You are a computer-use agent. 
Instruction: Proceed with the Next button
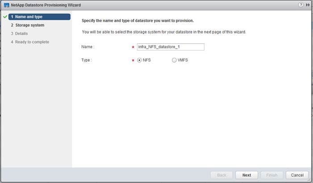[x=246, y=175]
